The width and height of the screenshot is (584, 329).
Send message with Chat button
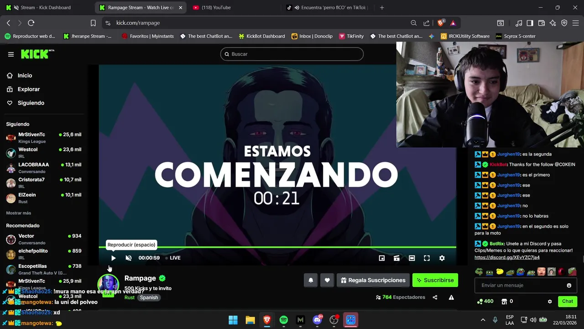(568, 301)
